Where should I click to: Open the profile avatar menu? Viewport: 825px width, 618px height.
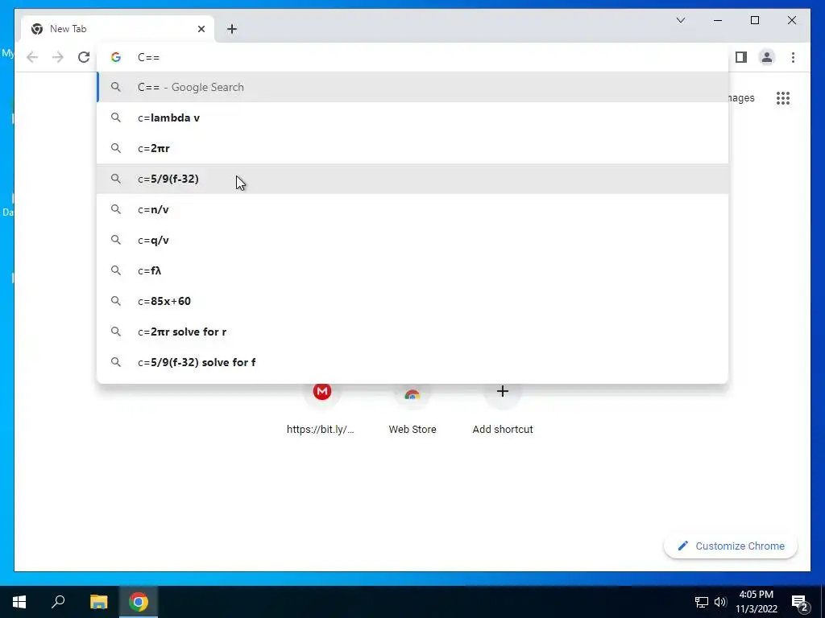click(767, 57)
